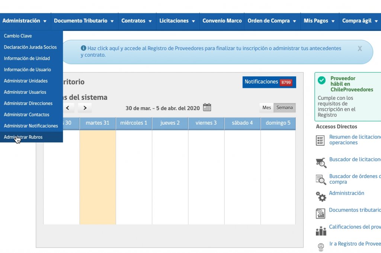
Task: Switch calendar to Mes view
Action: (x=266, y=108)
